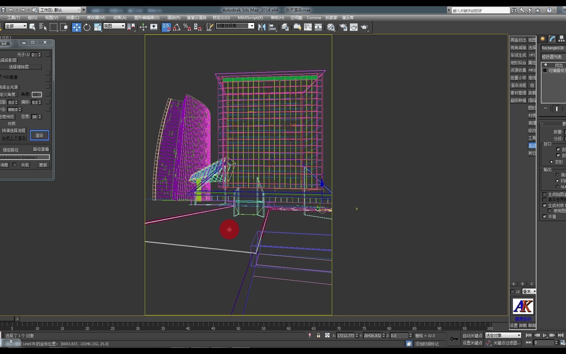
Task: Uncheck 生成材质 ID checkbox
Action: [x=544, y=205]
